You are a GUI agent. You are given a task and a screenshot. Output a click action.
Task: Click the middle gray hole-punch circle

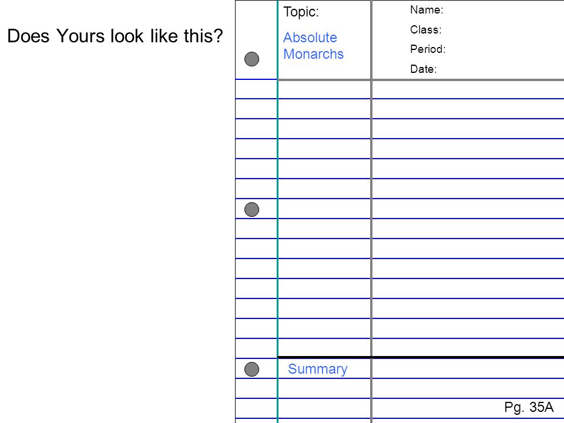(x=252, y=209)
